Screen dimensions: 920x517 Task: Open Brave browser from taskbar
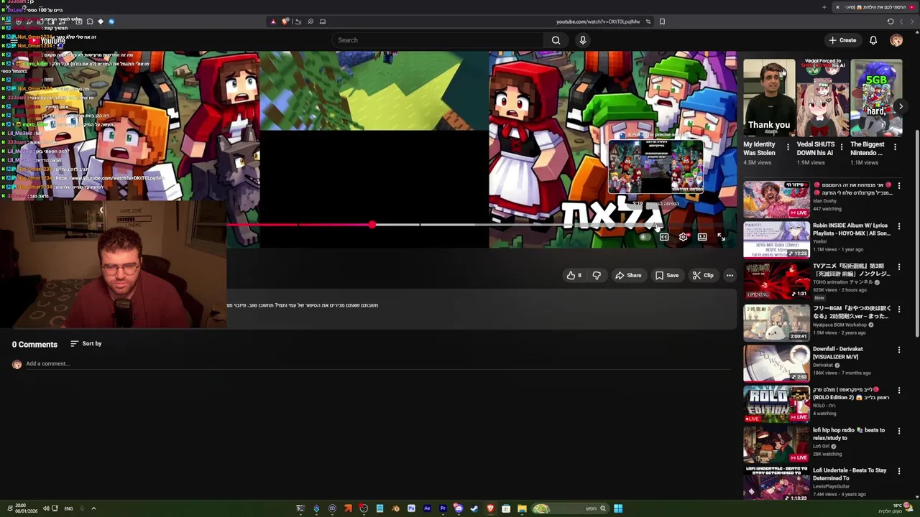[491, 508]
